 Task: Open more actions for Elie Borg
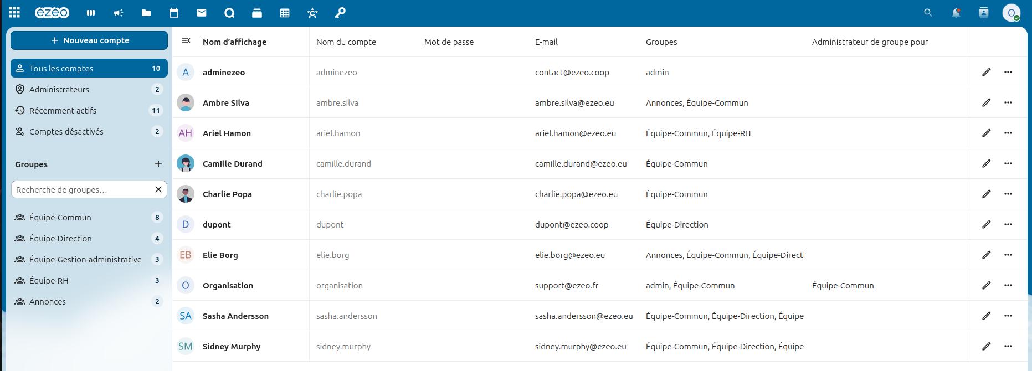[1008, 255]
